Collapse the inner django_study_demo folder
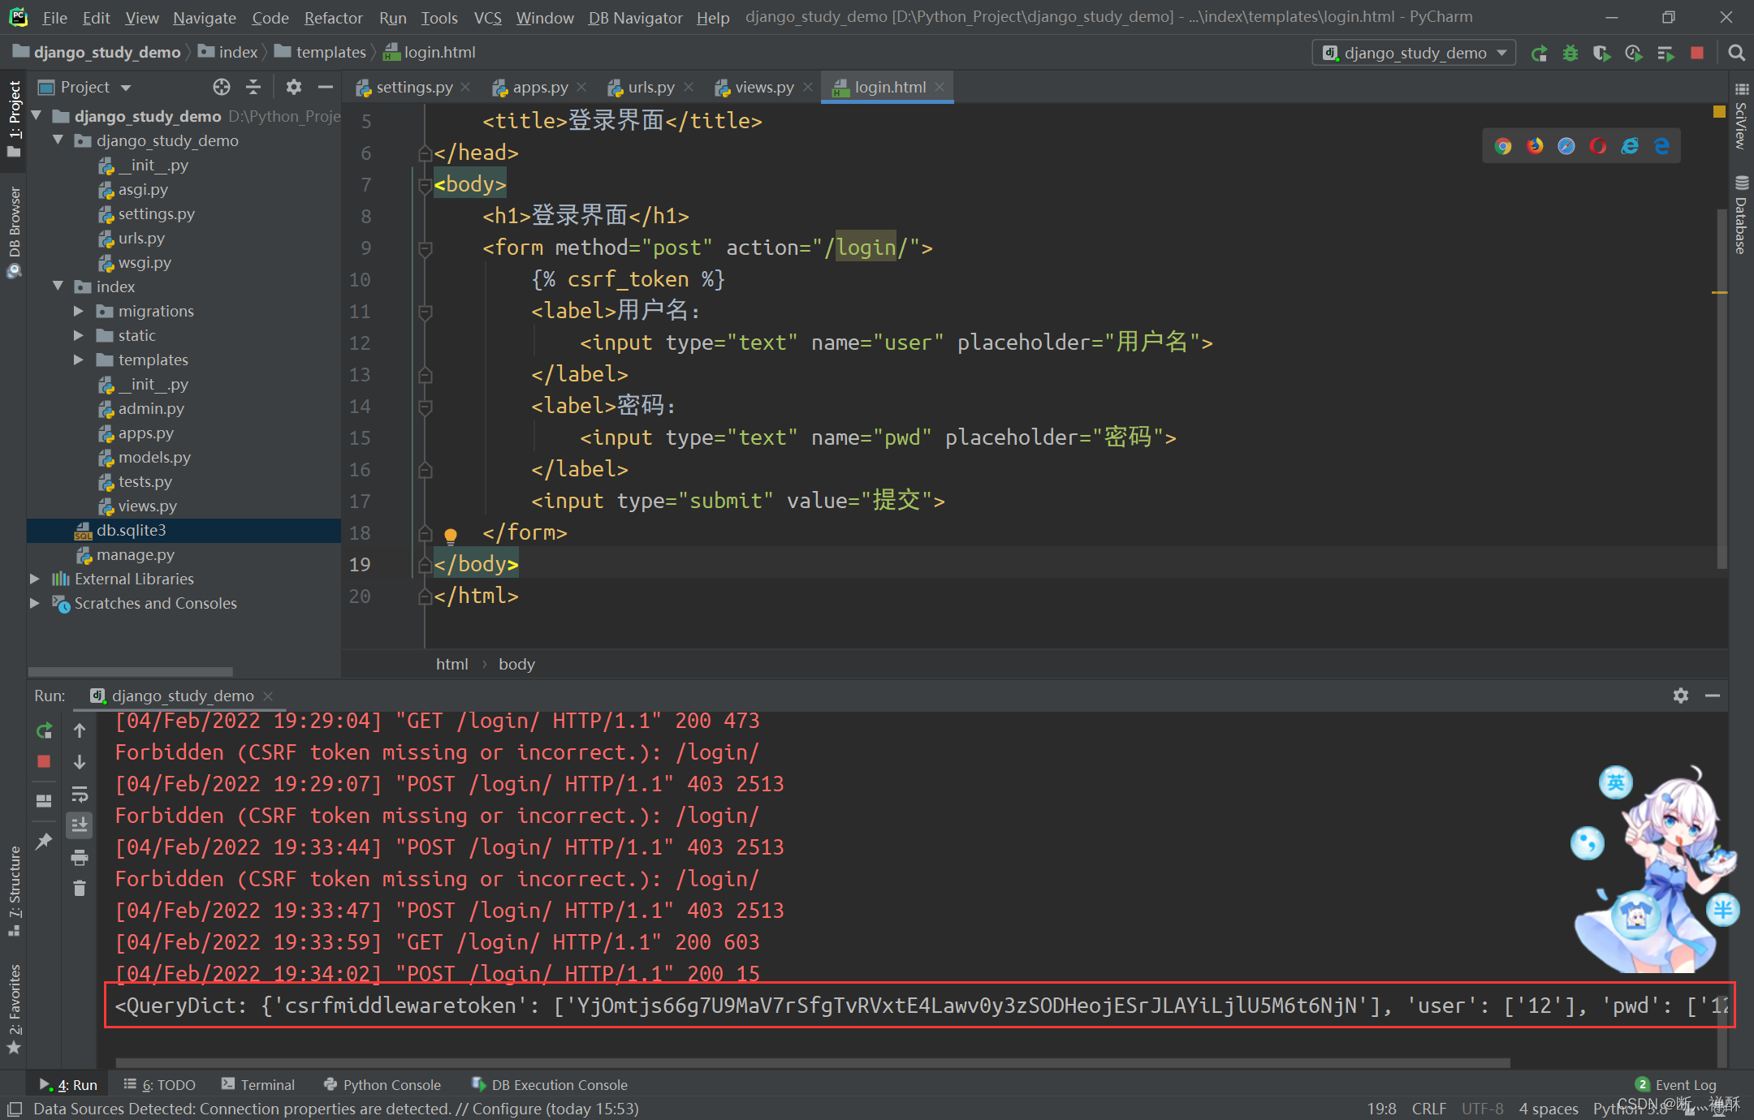The height and width of the screenshot is (1120, 1754). coord(58,140)
